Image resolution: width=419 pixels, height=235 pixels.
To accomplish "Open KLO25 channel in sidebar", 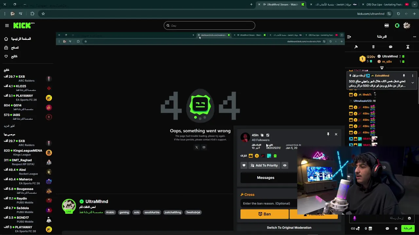I will pyautogui.click(x=28, y=88).
